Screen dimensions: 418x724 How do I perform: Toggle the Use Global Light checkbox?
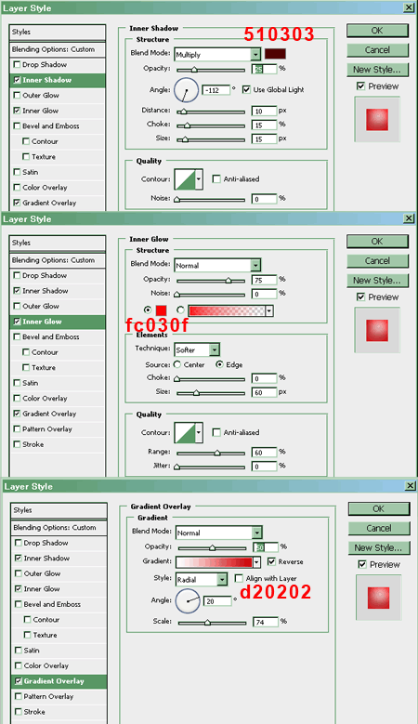click(x=246, y=89)
